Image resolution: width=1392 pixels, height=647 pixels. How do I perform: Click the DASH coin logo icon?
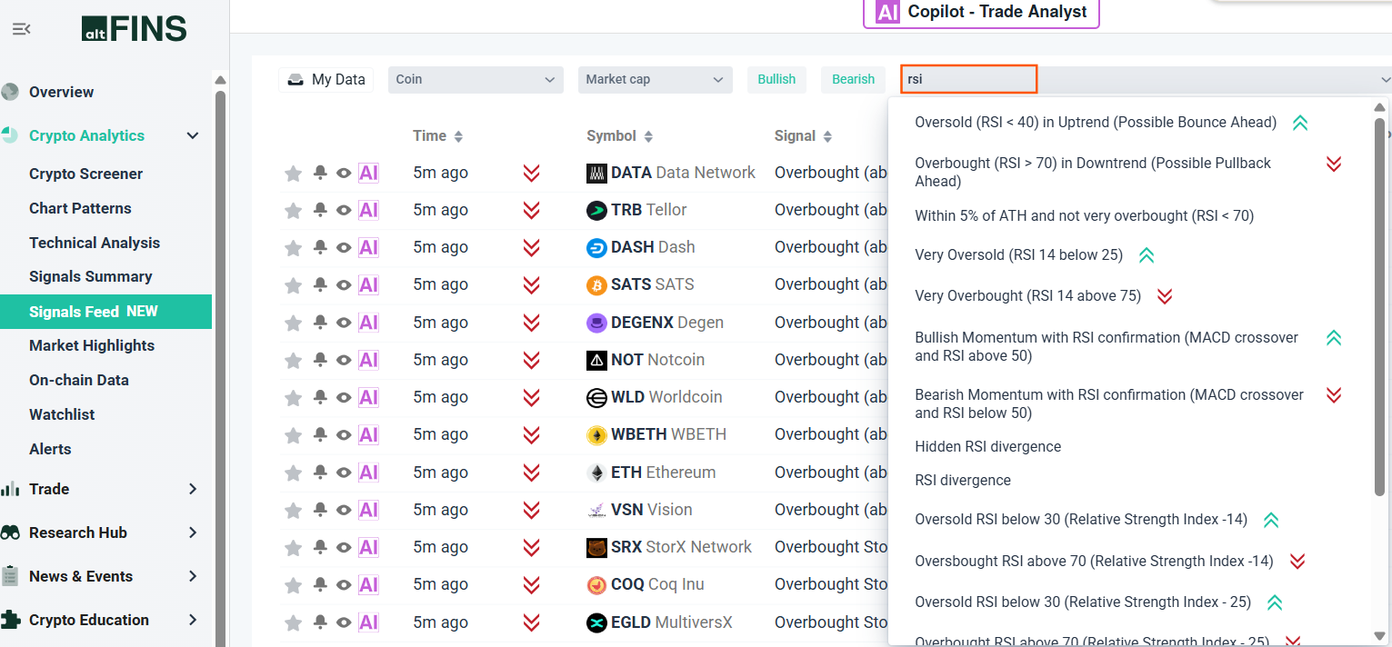tap(596, 247)
